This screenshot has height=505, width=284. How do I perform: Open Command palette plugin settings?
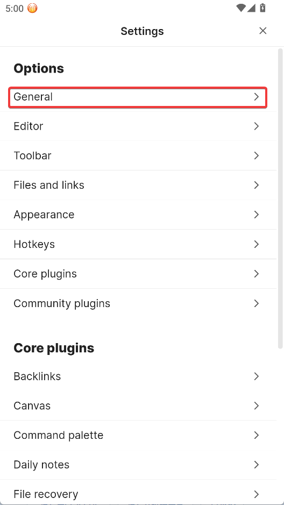pos(138,436)
